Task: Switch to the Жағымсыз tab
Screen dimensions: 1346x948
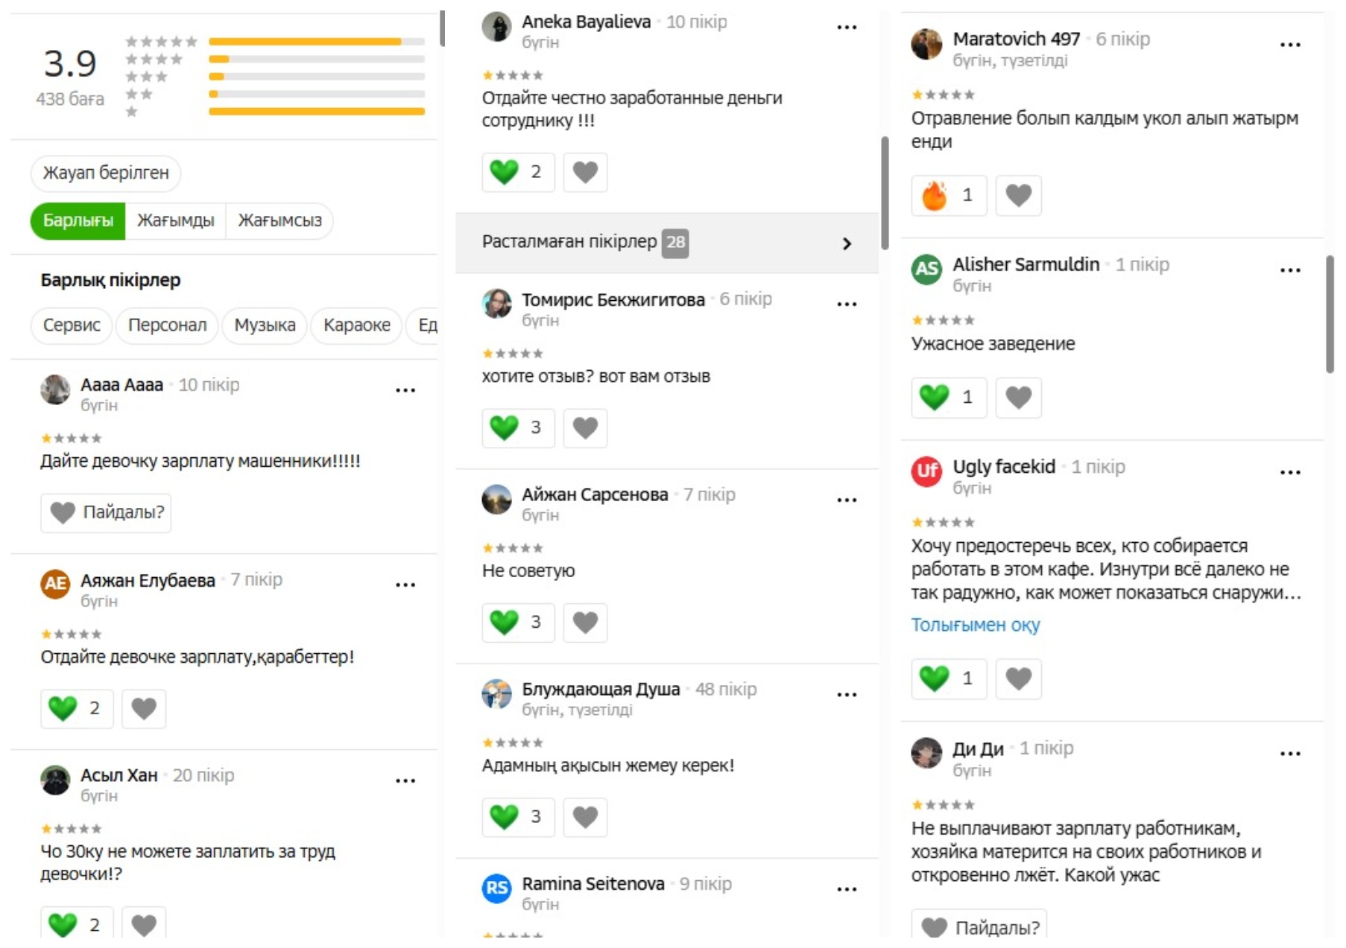Action: [x=279, y=220]
